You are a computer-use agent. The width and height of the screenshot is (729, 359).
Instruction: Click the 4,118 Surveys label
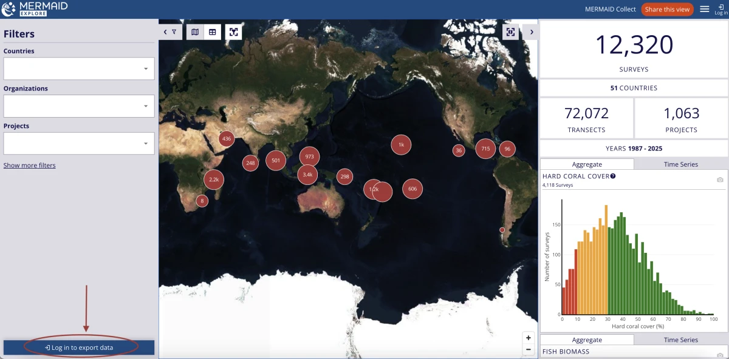coord(557,185)
